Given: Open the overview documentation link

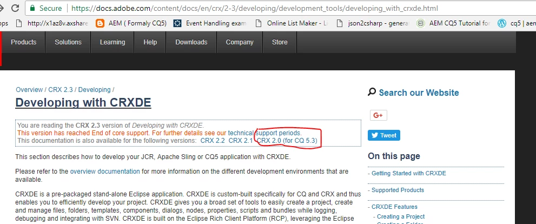Looking at the screenshot, I should pos(105,172).
